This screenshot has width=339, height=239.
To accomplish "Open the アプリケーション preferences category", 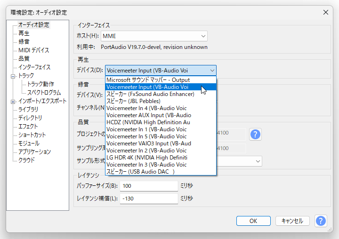I will (34, 151).
